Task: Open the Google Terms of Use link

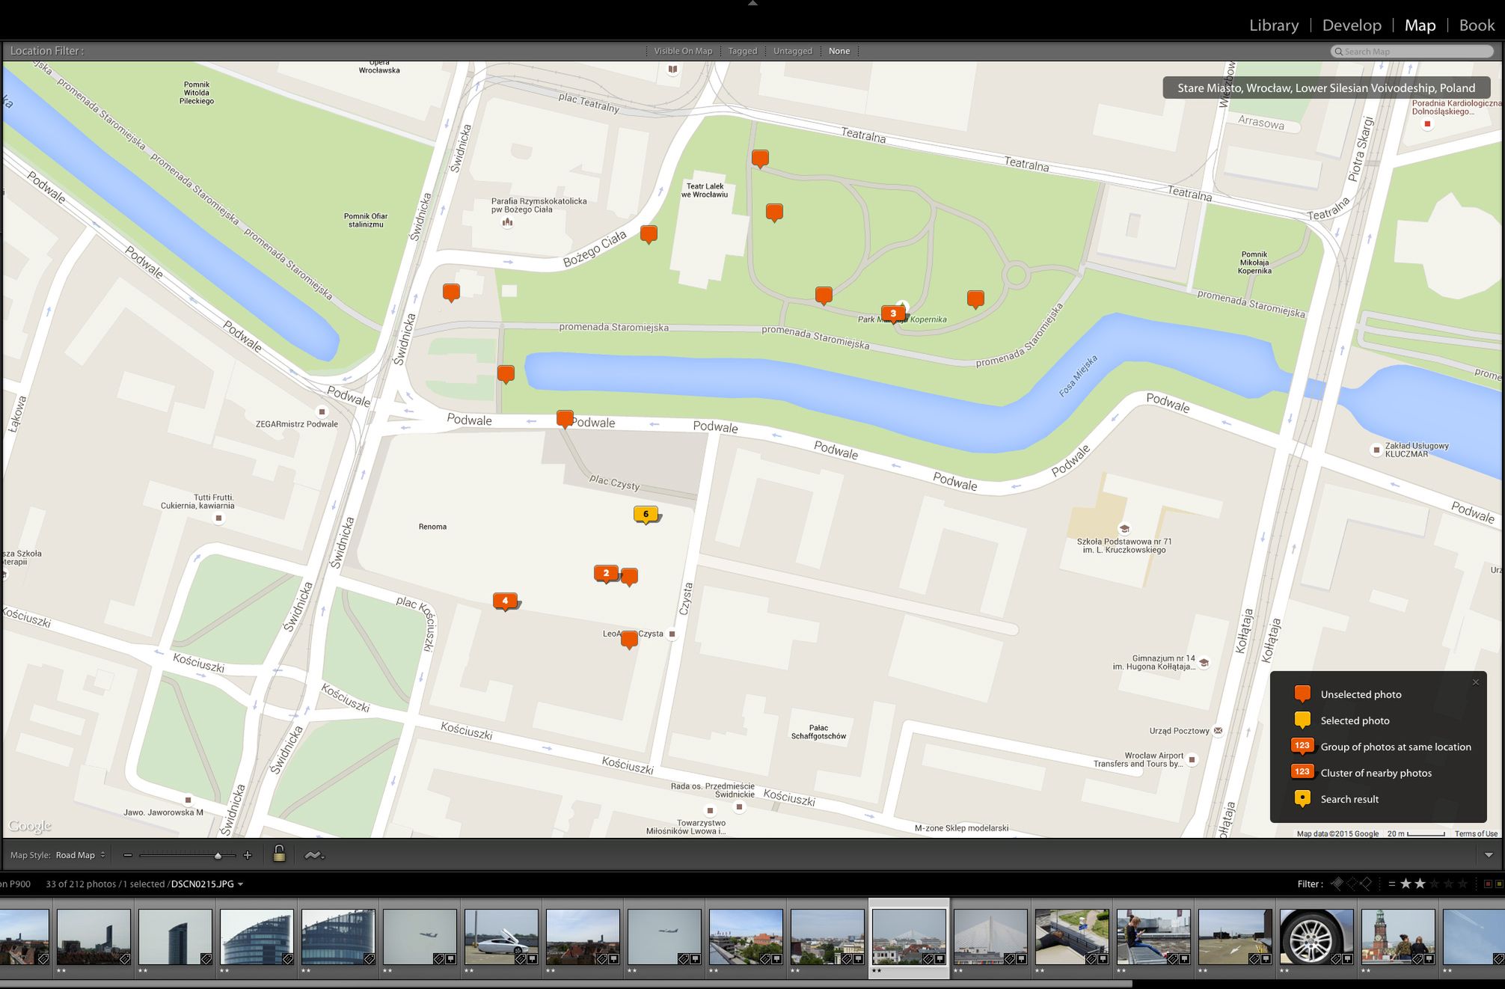Action: click(1476, 833)
